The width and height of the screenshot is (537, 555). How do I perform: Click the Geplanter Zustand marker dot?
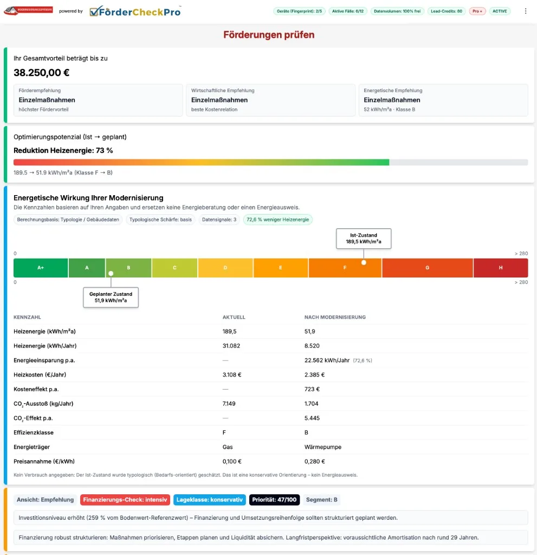click(111, 273)
